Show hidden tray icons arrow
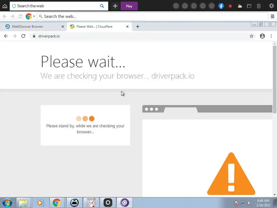Image resolution: width=277 pixels, height=208 pixels. 230,203
